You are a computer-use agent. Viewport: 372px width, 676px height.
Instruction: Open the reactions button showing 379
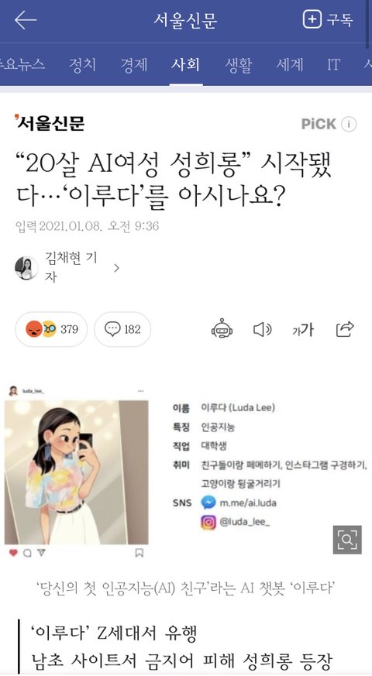pos(51,329)
